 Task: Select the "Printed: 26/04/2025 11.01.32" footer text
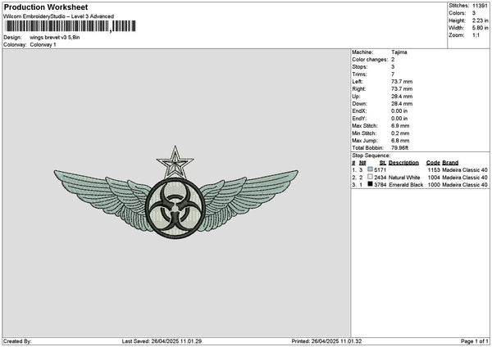coord(326,341)
